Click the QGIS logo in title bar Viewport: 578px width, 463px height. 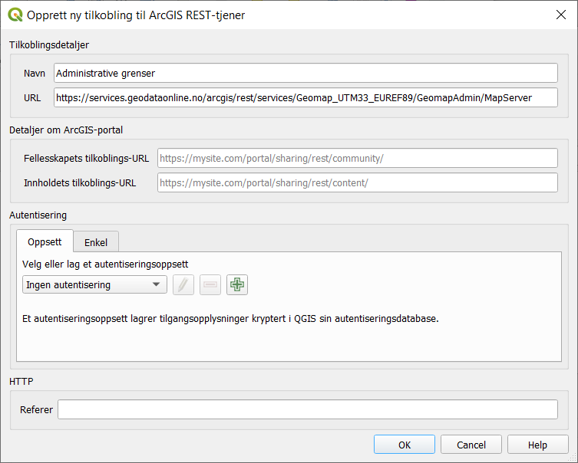[15, 15]
